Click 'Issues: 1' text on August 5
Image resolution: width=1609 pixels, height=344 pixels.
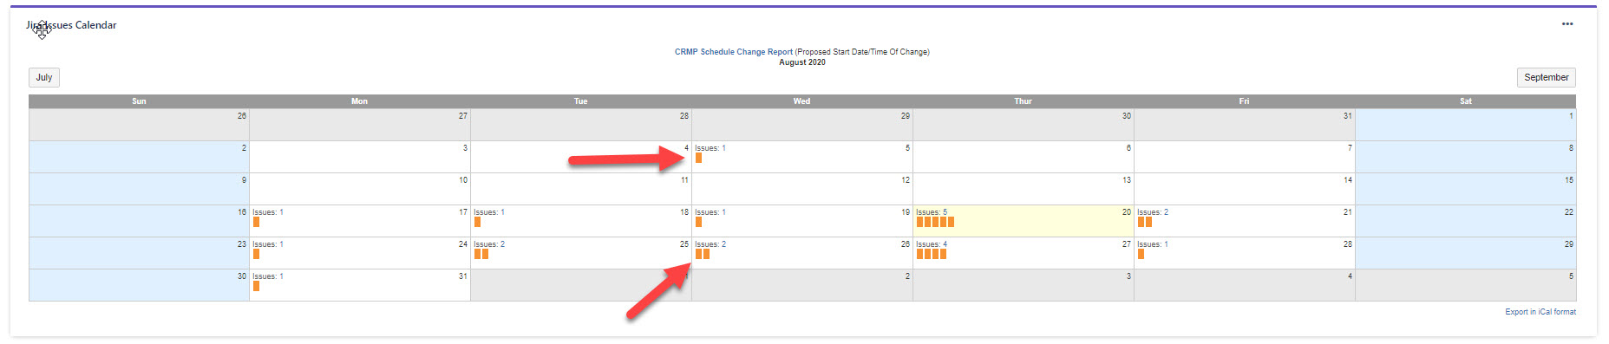[710, 148]
